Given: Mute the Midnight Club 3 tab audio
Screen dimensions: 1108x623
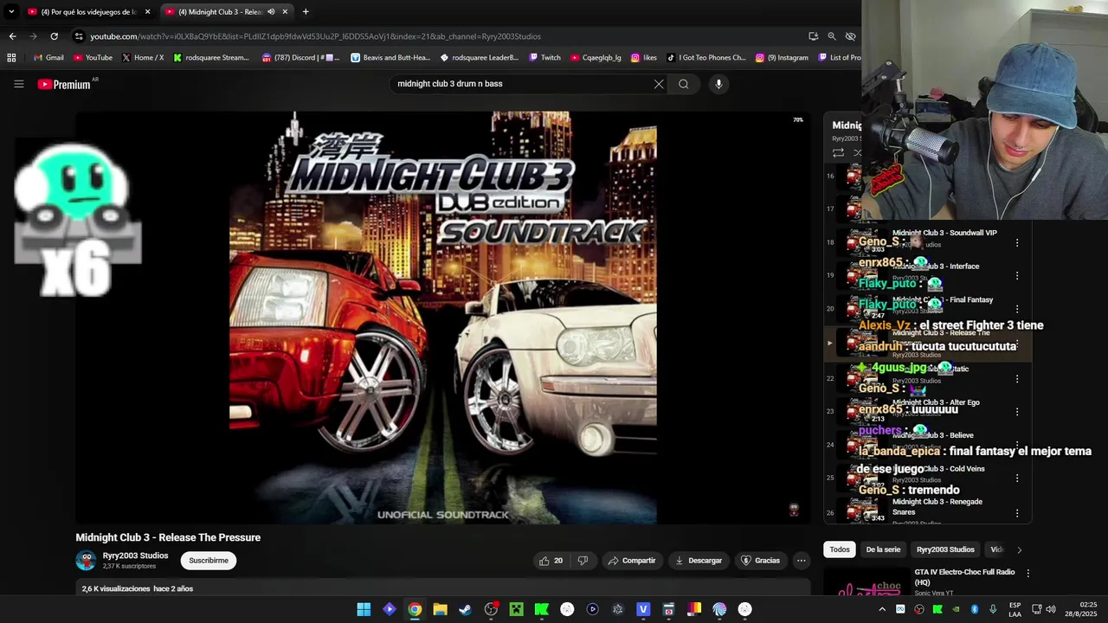Looking at the screenshot, I should 271,12.
